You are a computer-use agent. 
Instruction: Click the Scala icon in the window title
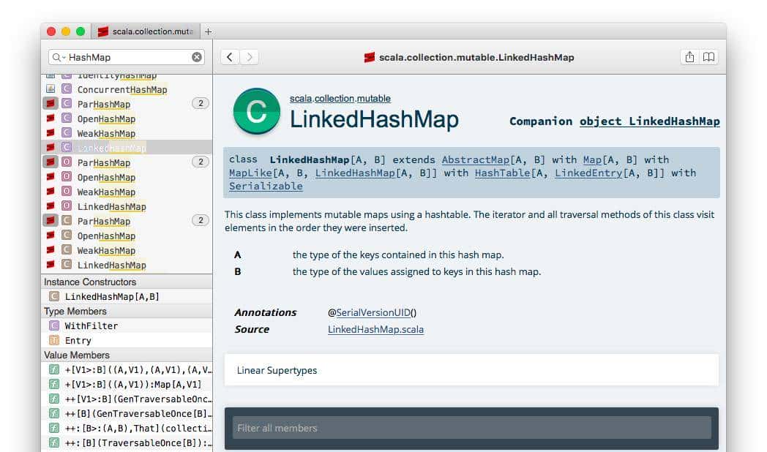point(370,57)
